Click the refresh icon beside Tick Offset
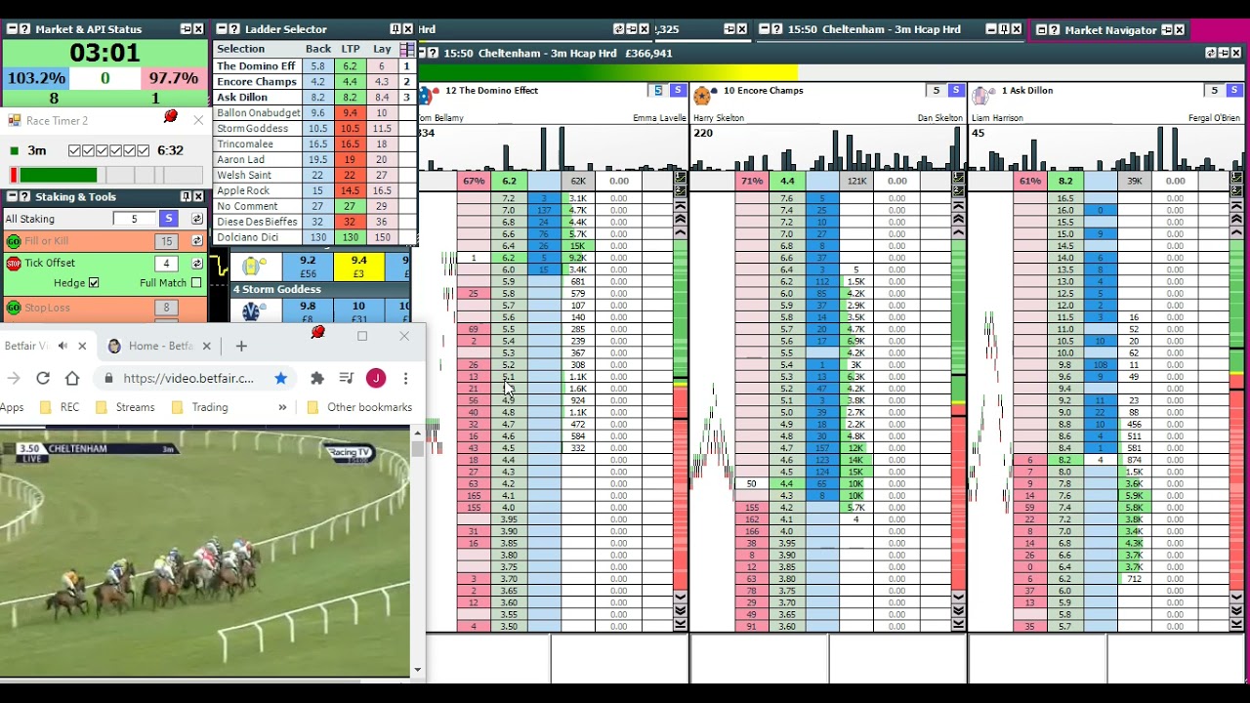Viewport: 1250px width, 703px height. (x=197, y=264)
